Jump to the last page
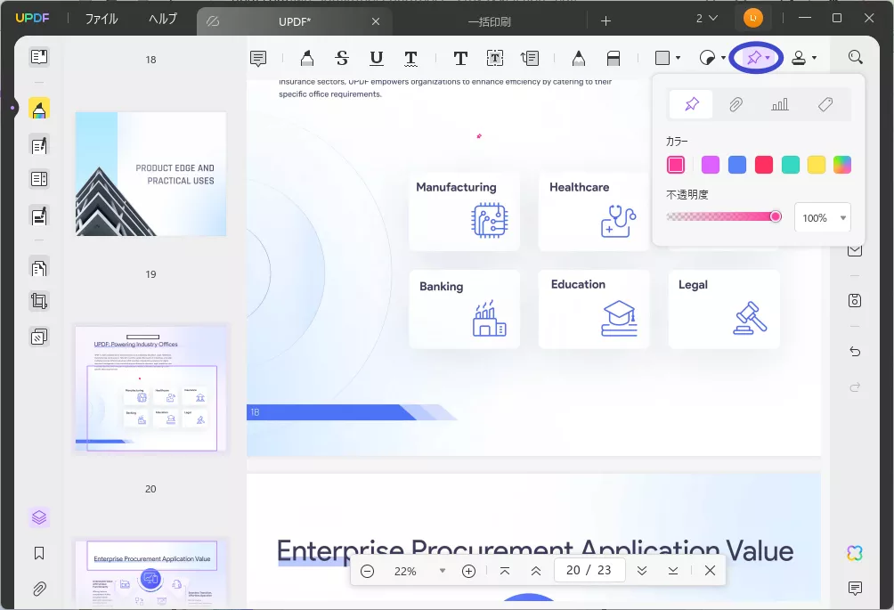Screen dimensions: 894x610 (673, 571)
